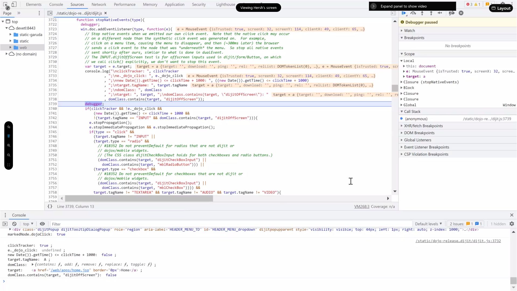Open the Default levels dropdown
Image resolution: width=517 pixels, height=291 pixels.
pyautogui.click(x=428, y=224)
